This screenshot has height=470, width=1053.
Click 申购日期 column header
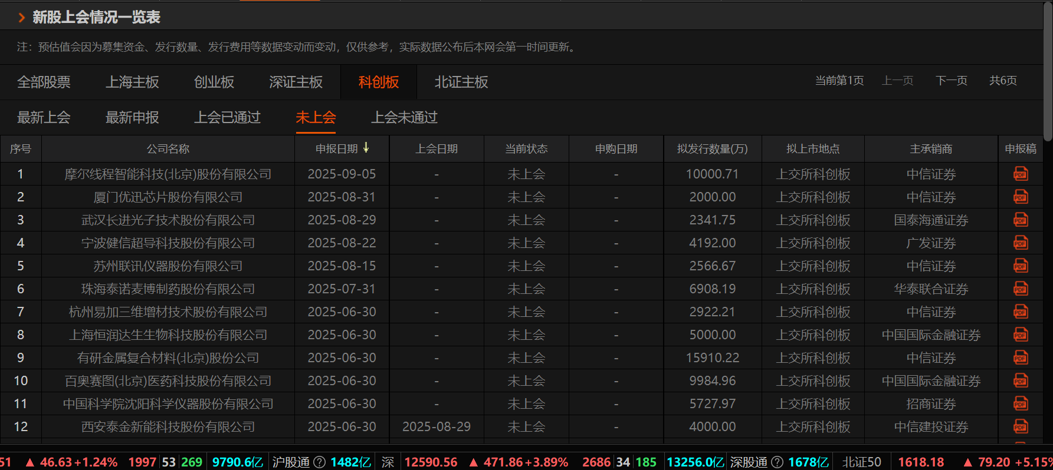click(x=616, y=149)
